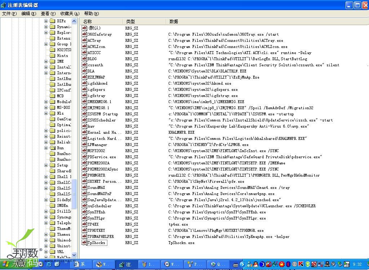Open the 编辑(E) menu
Viewport: 369px width, 270px height.
[29, 14]
